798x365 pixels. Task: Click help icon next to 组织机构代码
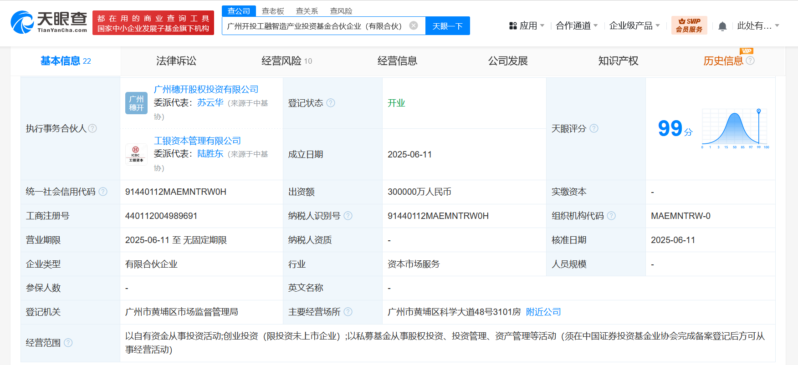click(x=611, y=216)
